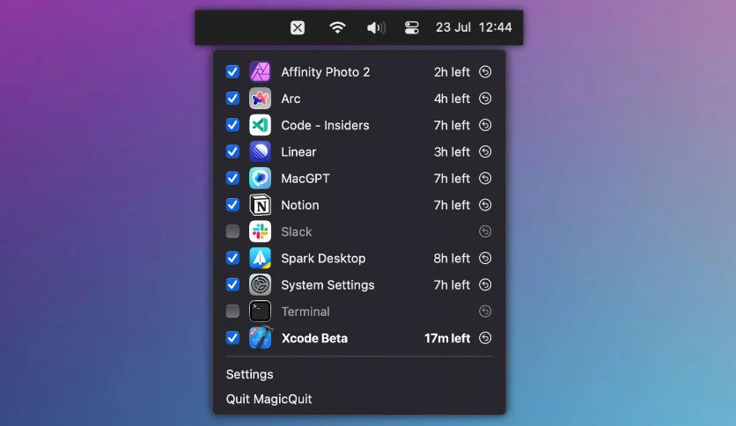Screen dimensions: 736x426
Task: Click the Spark Desktop name text
Action: click(323, 259)
